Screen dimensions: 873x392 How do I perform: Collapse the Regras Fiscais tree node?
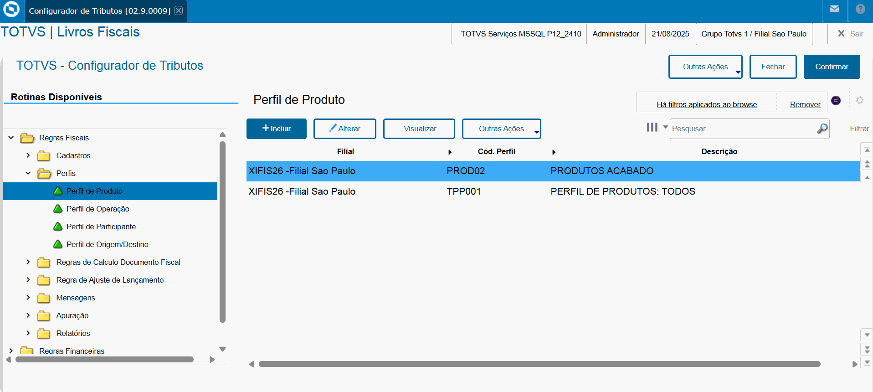[11, 138]
